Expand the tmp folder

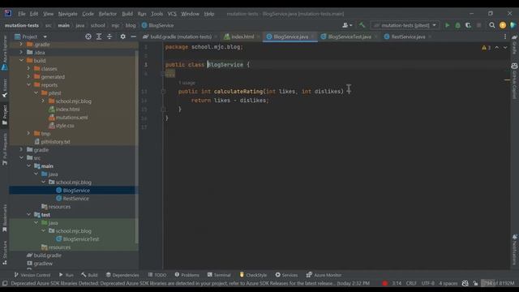pyautogui.click(x=29, y=133)
